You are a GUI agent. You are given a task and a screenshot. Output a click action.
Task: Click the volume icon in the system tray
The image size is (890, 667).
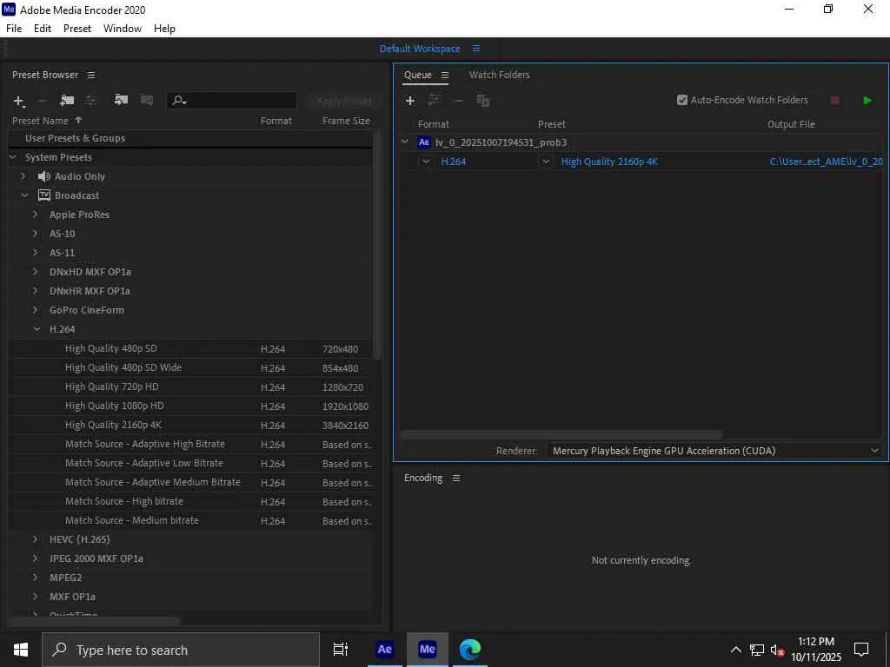[777, 650]
